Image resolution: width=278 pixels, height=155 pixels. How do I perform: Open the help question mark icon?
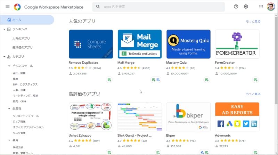click(236, 7)
